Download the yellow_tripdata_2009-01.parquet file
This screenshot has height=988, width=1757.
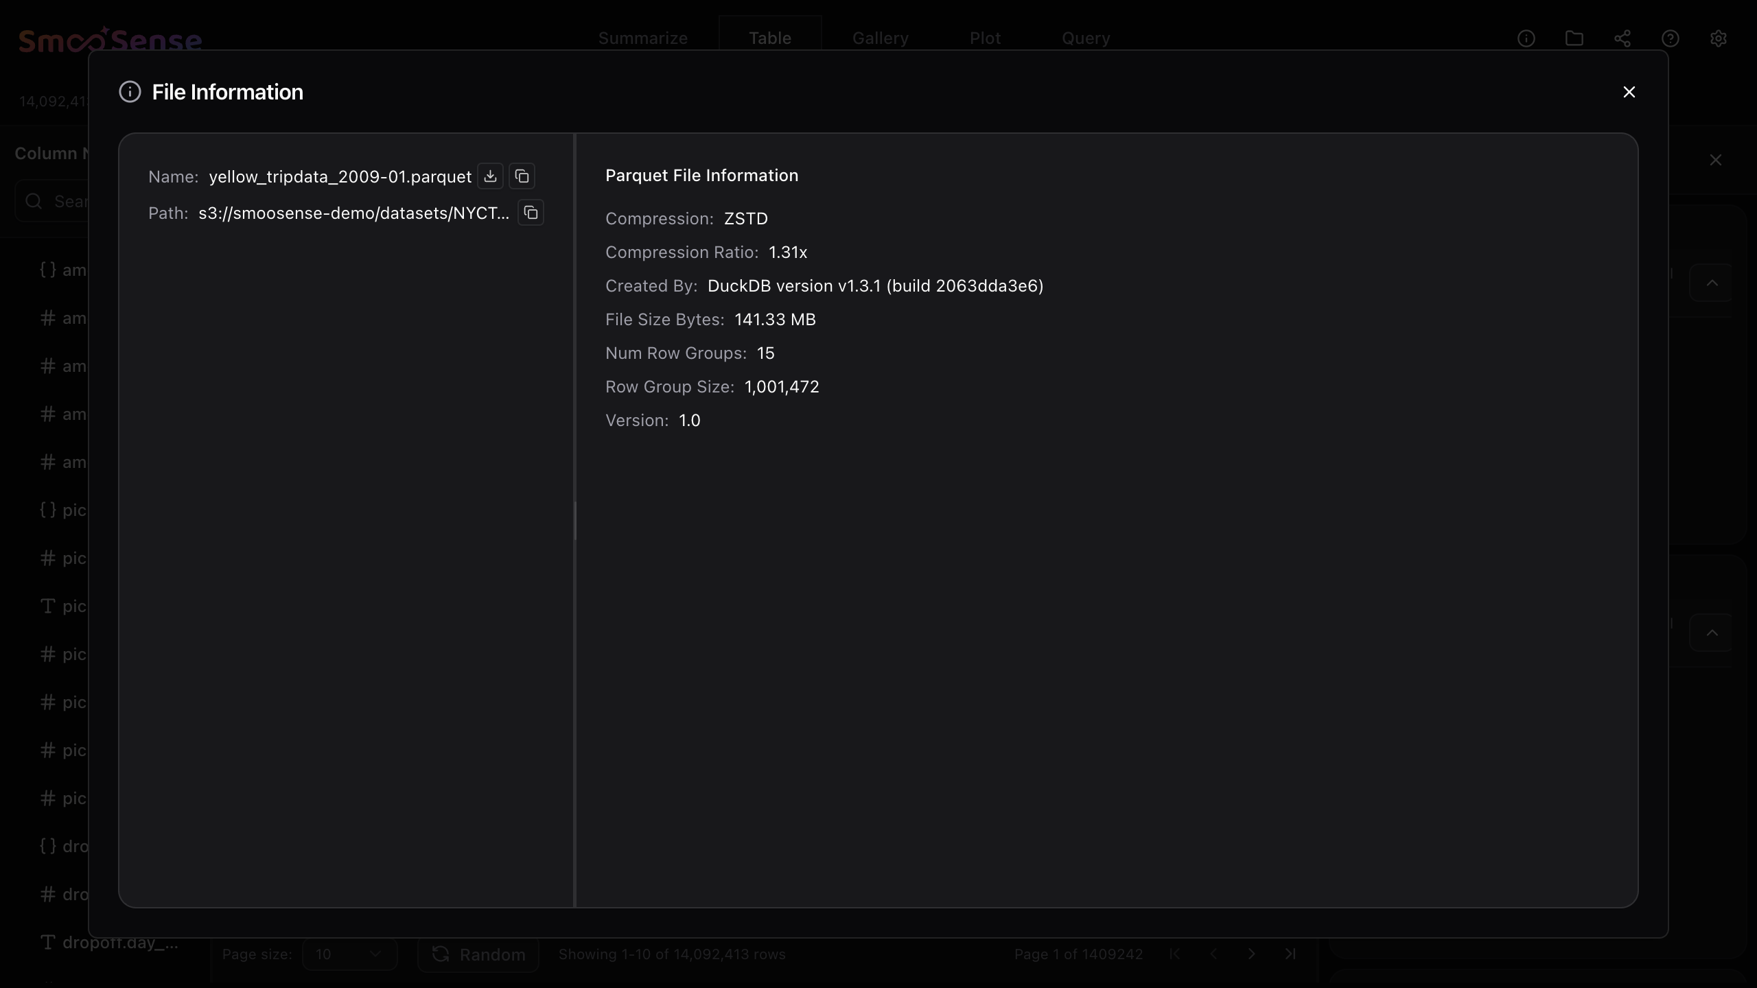[x=489, y=176]
